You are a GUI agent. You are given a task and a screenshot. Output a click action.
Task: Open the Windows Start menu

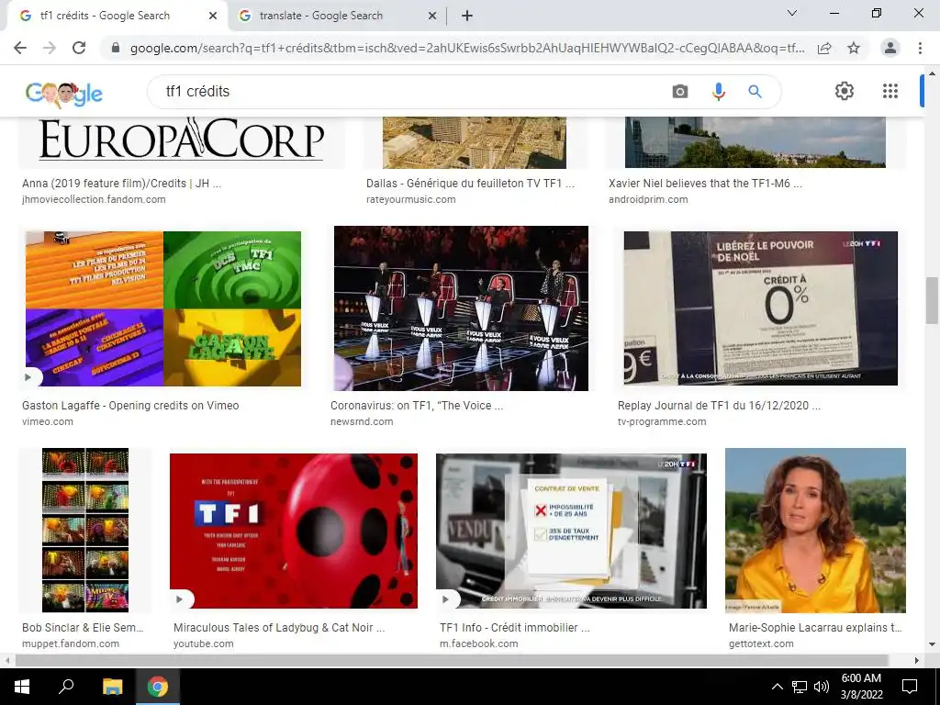[x=22, y=687]
